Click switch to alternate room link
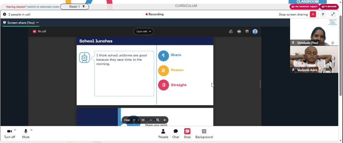This screenshot has height=143, width=343. (x=43, y=7)
